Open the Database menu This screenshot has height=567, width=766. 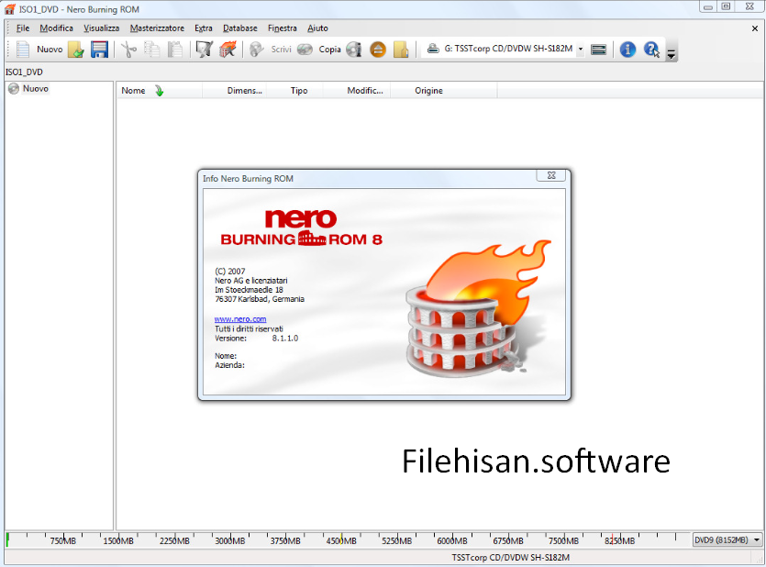coord(240,28)
